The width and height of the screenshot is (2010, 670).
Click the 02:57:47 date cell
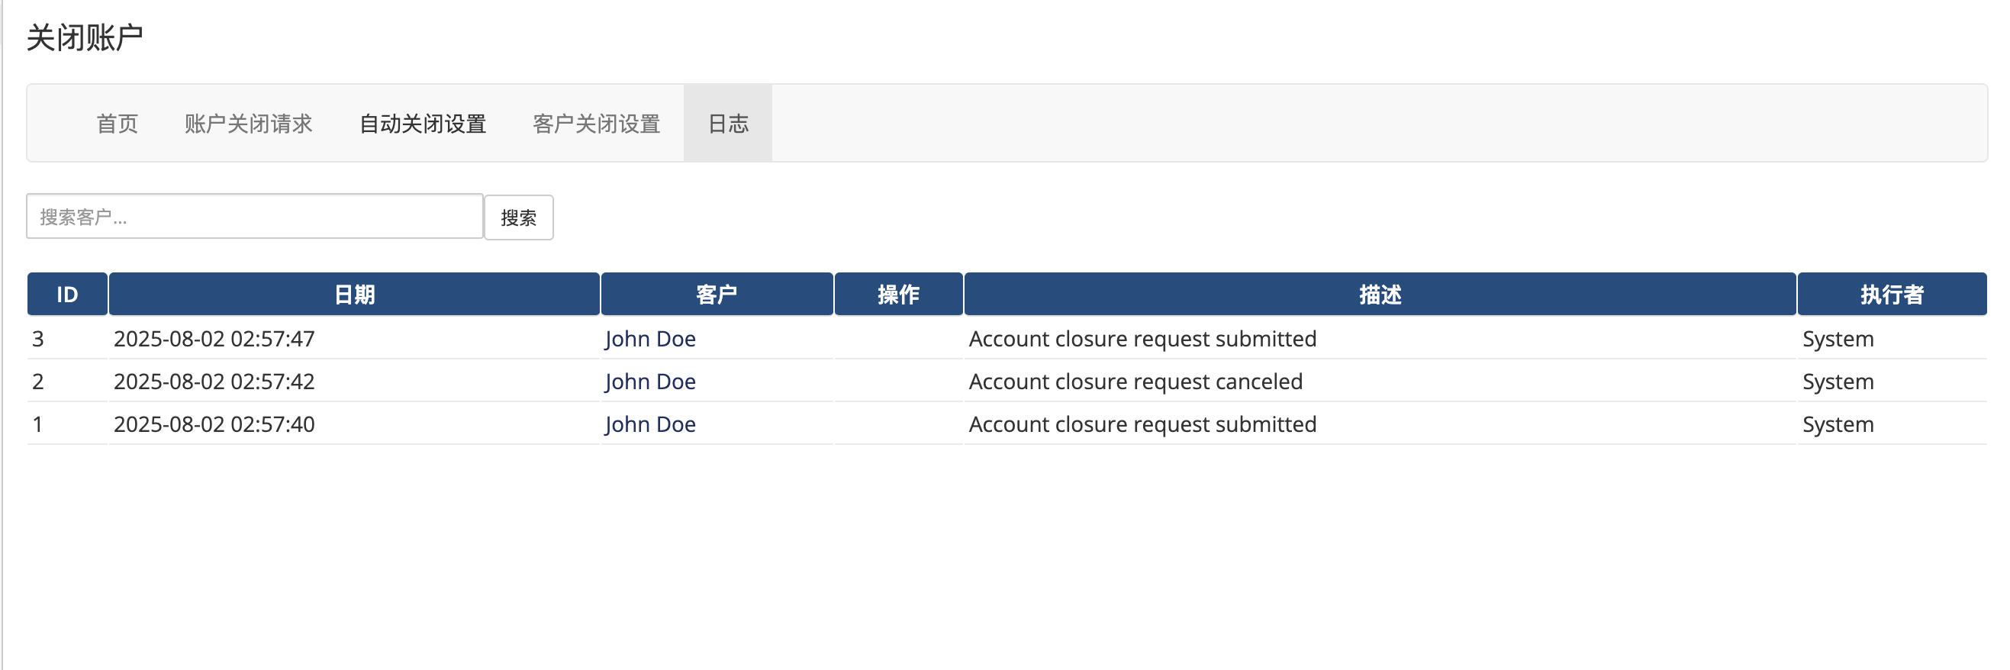click(x=214, y=339)
